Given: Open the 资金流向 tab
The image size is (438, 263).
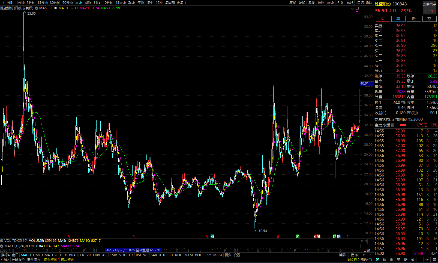Looking at the screenshot, I should (33, 260).
